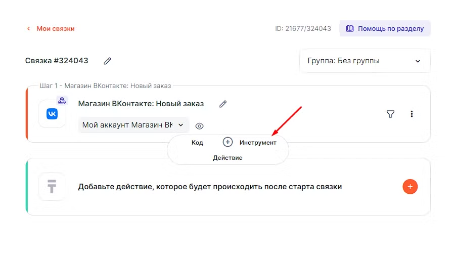Toggle the eye icon next to account selector
The width and height of the screenshot is (456, 257).
tap(199, 125)
